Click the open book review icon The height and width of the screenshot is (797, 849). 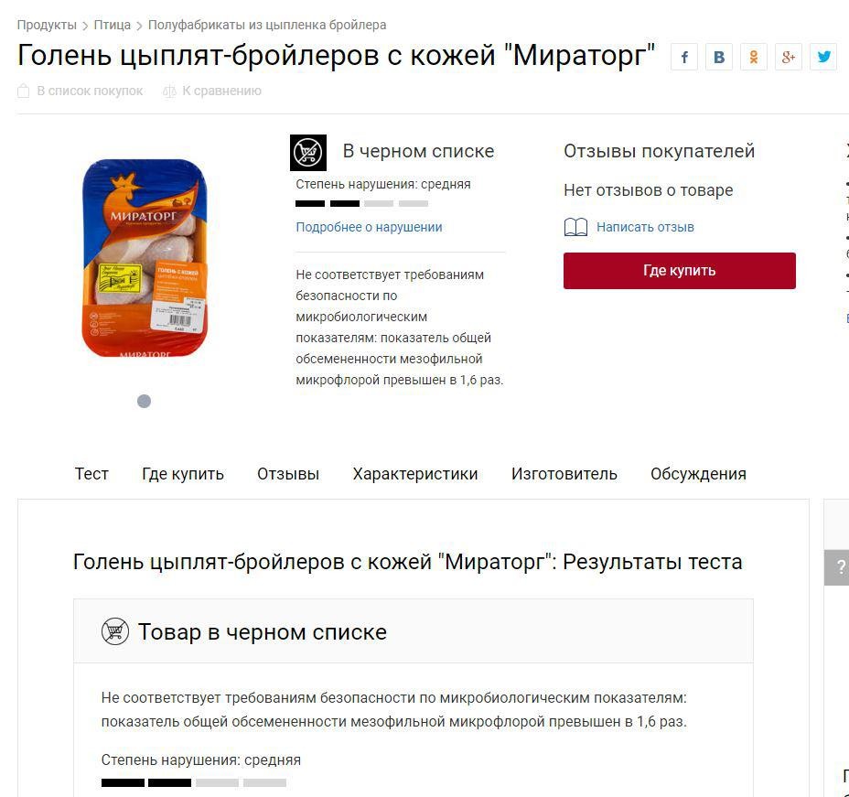point(575,227)
